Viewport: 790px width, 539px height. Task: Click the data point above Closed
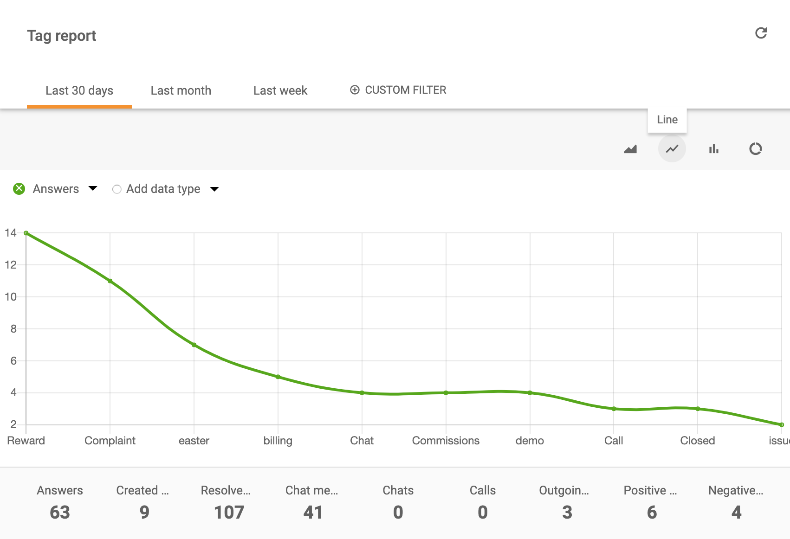coord(697,408)
